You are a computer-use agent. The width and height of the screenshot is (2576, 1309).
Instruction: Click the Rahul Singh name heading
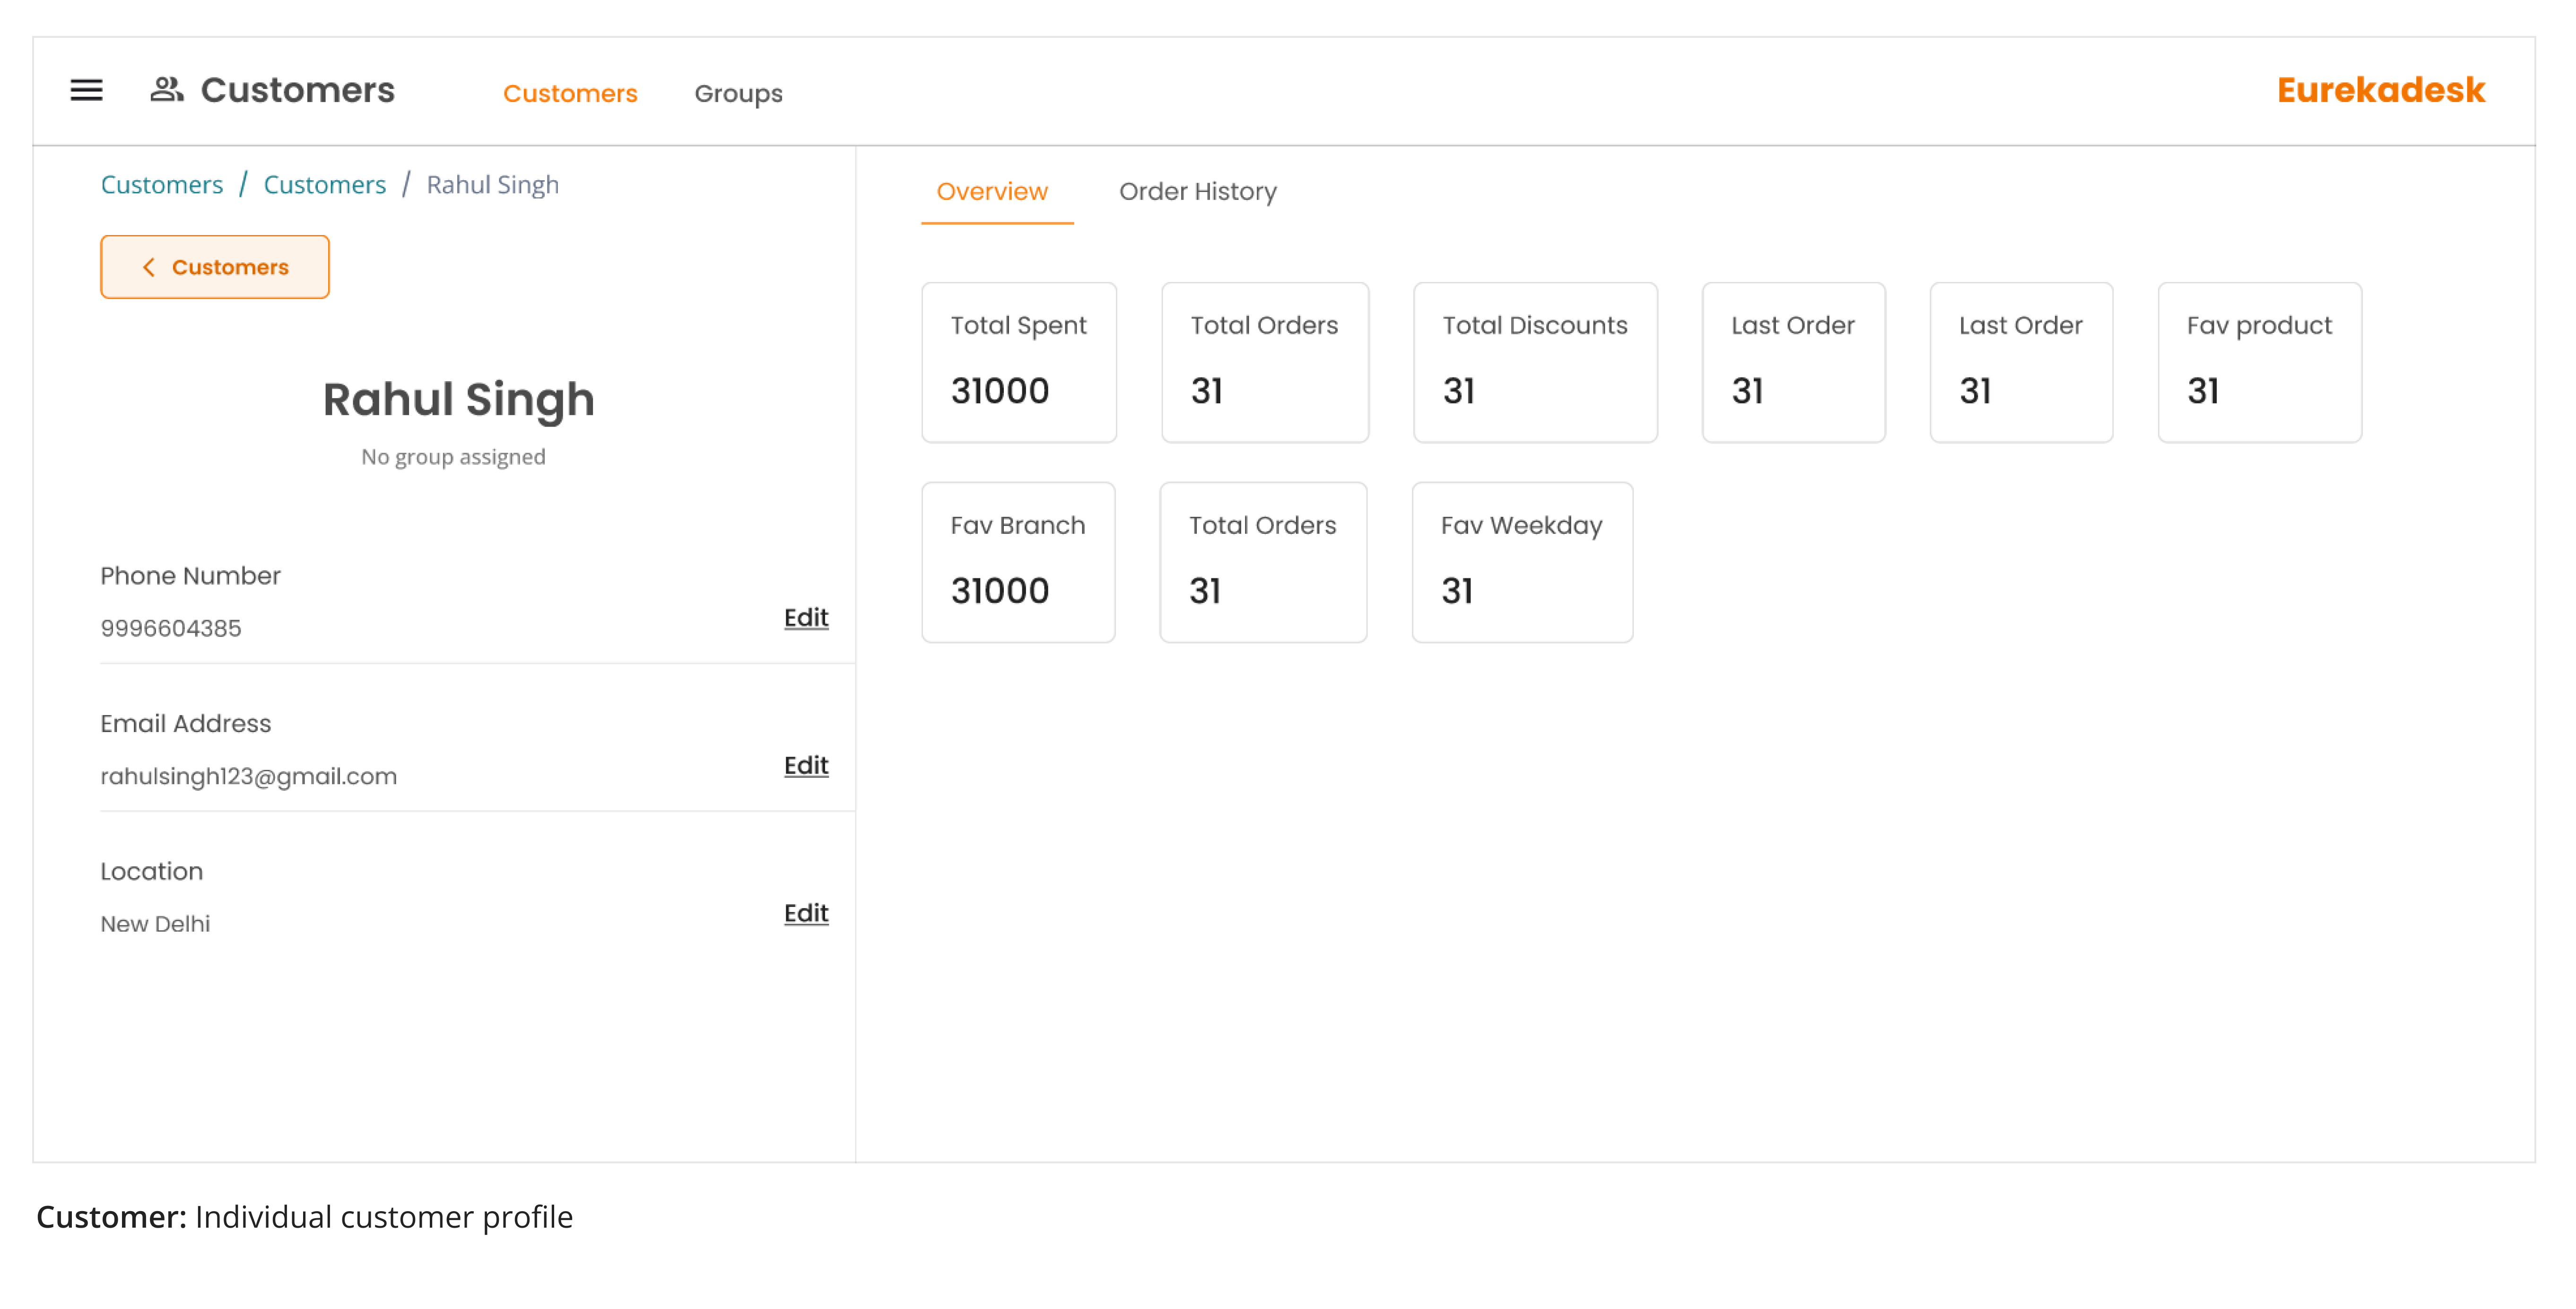tap(459, 400)
